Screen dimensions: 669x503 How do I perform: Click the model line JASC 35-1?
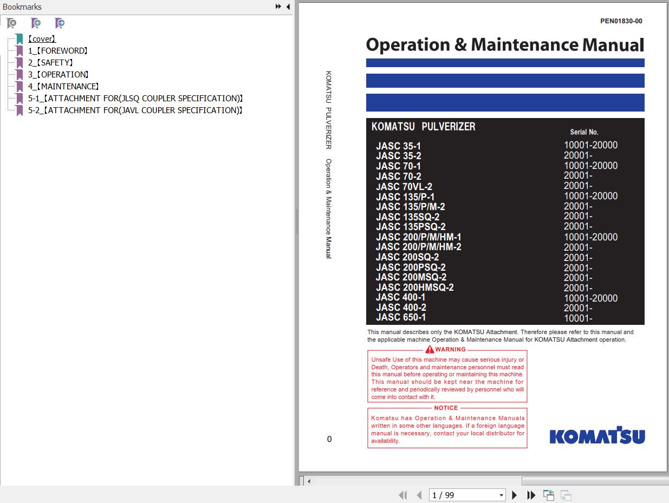pyautogui.click(x=398, y=146)
